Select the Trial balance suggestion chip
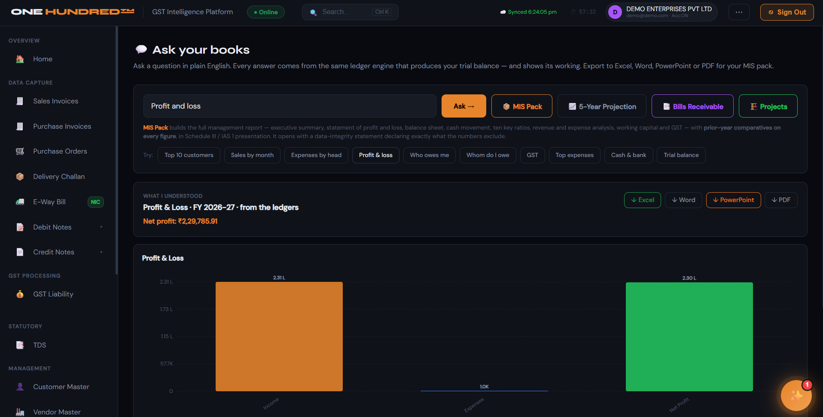 pos(681,155)
